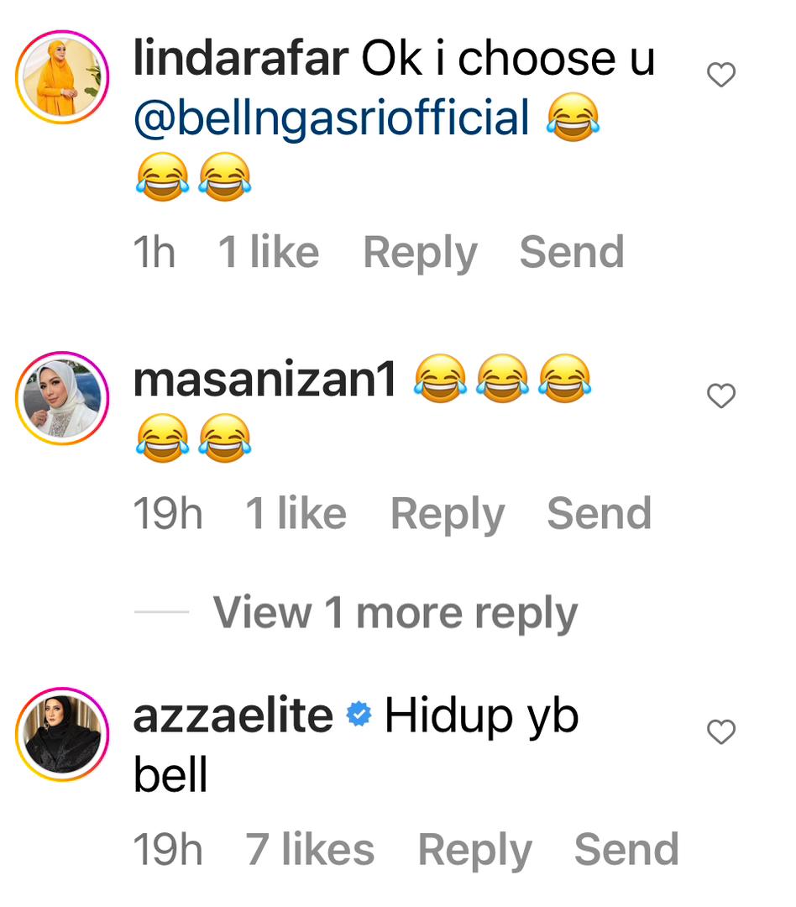Expand View 1 more reply

[395, 612]
